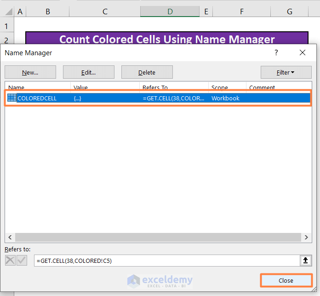Screen dimensions: 320x296
Task: Select column C header in worksheet
Action: pos(105,12)
